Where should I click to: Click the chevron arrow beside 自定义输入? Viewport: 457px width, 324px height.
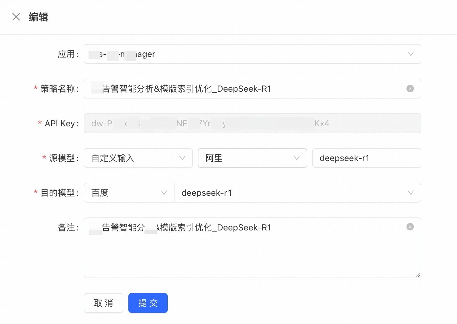182,158
